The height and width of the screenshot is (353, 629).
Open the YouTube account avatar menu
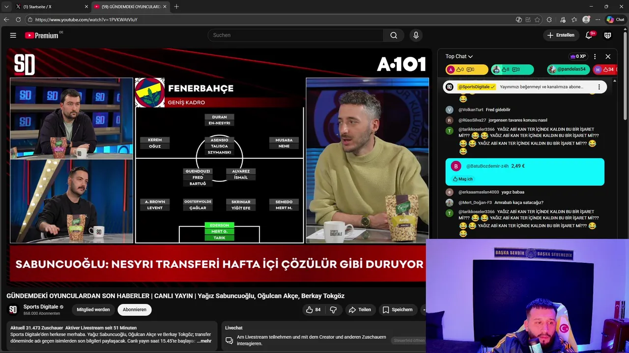click(608, 35)
